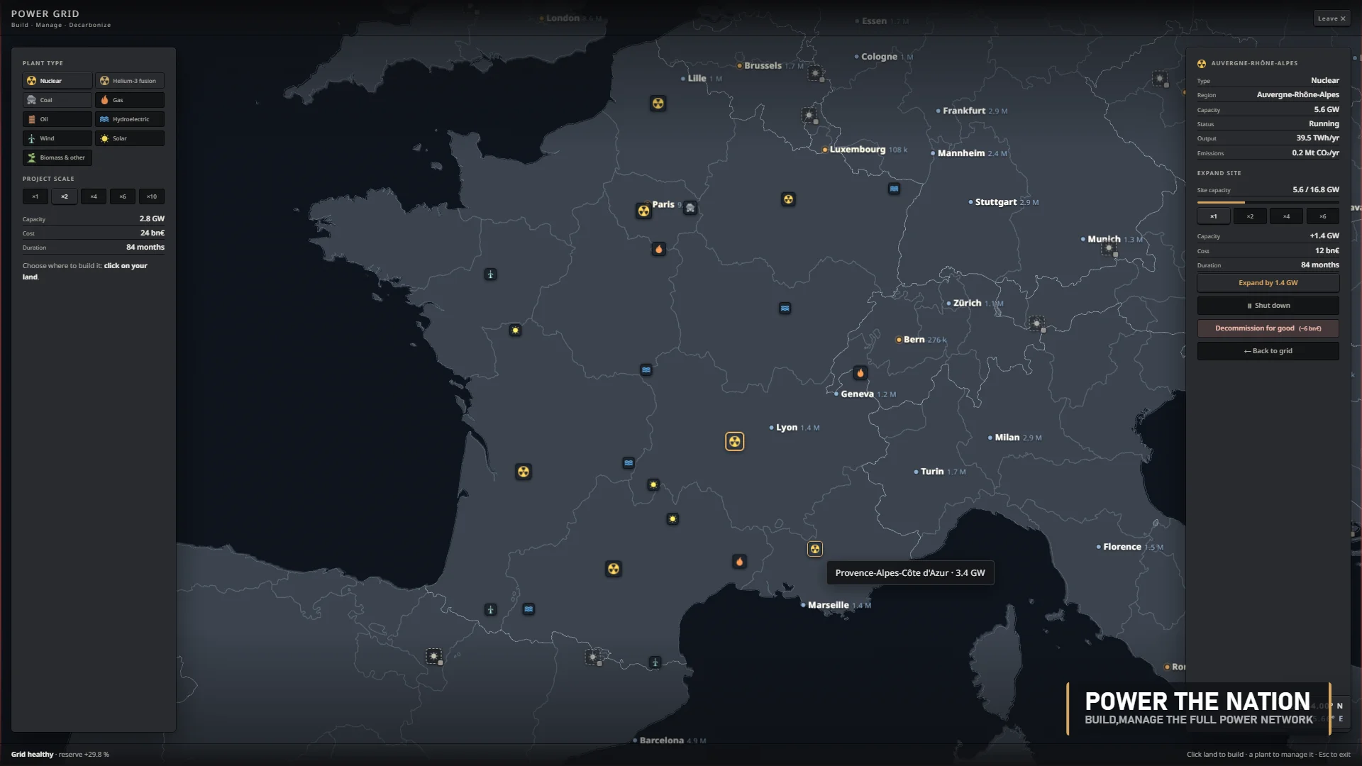Pick the Oil plant type
This screenshot has width=1362, height=766.
coord(57,119)
